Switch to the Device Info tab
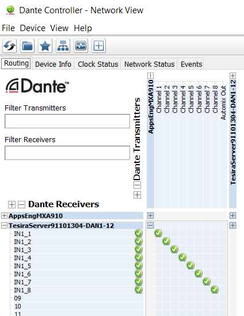The height and width of the screenshot is (316, 244). click(x=53, y=64)
